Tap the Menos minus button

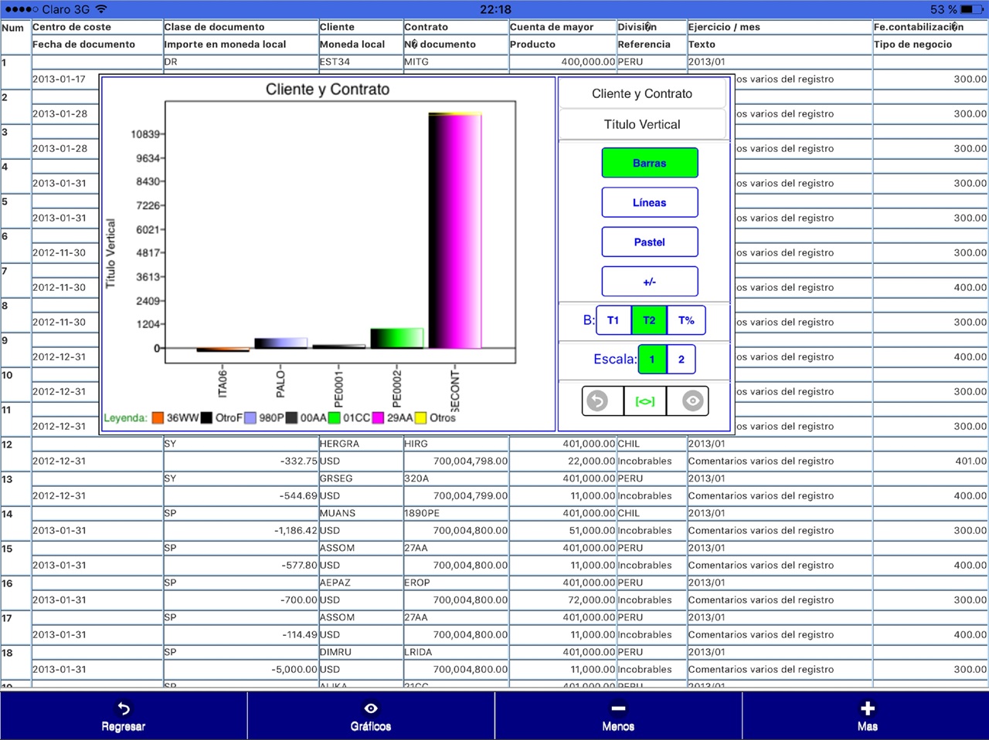(x=618, y=716)
